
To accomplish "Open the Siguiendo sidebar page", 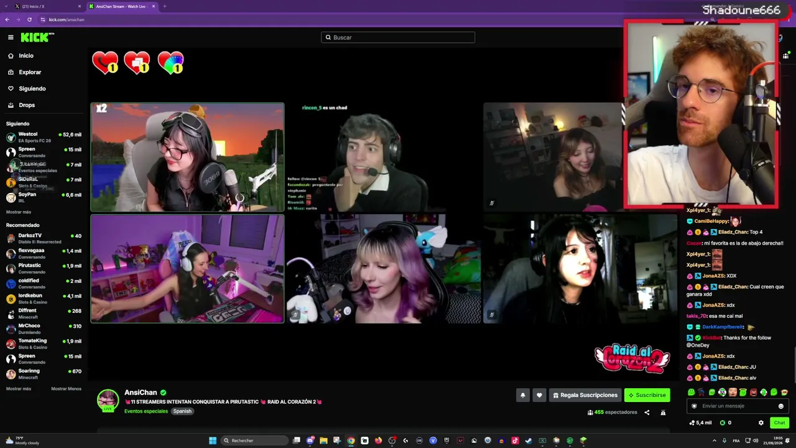I will point(32,89).
